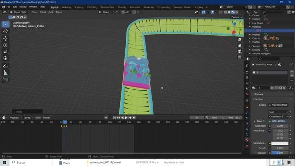Toggle viewport overlays display
The width and height of the screenshot is (295, 166).
212,12
